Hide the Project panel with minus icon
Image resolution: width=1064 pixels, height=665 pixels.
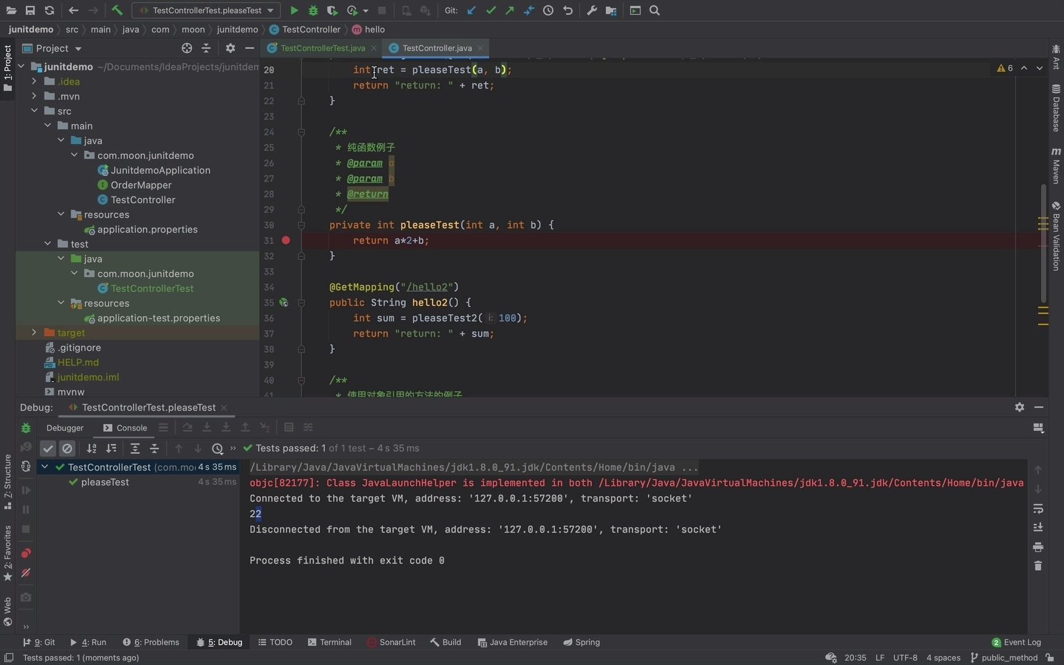249,48
